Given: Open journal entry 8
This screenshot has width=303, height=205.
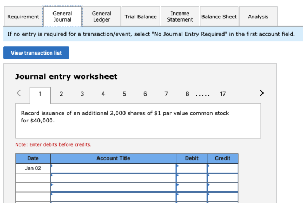Looking at the screenshot, I should point(187,94).
